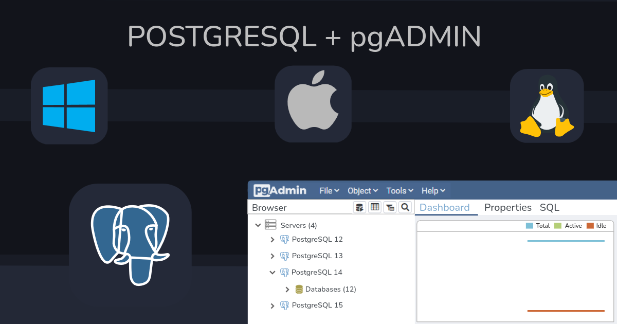Expand the PostgreSQL 12 server node
This screenshot has width=617, height=324.
tap(273, 239)
